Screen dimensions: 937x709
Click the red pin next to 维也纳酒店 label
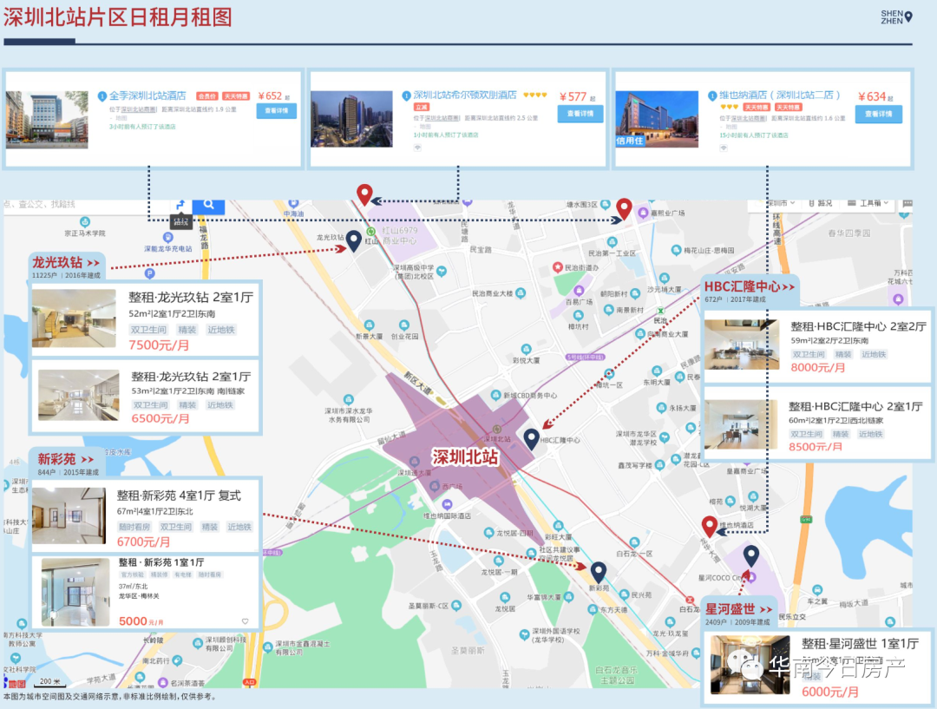710,526
